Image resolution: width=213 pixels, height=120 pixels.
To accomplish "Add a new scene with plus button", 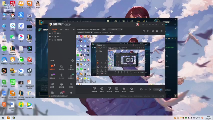I will tap(74, 29).
